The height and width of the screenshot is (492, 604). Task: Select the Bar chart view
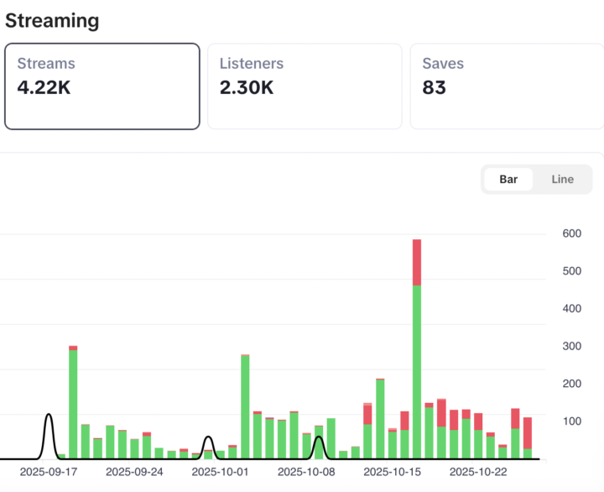(508, 179)
